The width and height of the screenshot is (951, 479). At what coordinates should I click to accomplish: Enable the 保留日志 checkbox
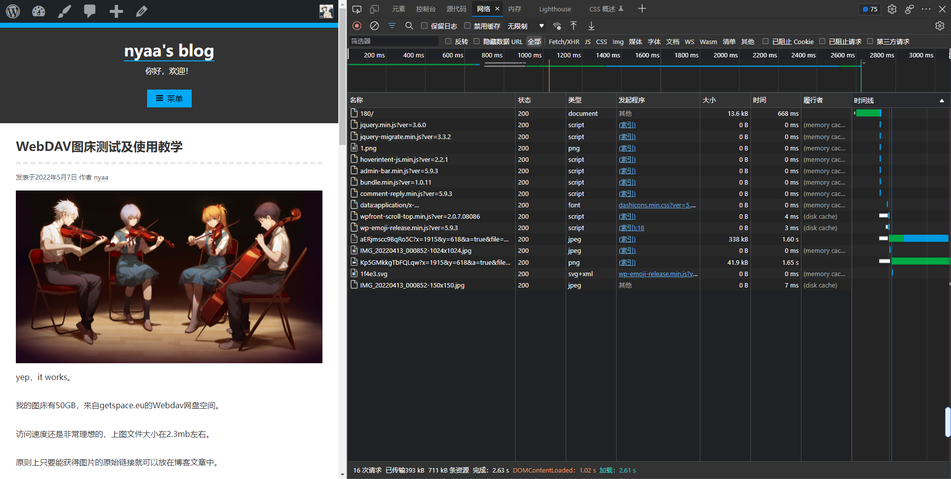coord(424,26)
